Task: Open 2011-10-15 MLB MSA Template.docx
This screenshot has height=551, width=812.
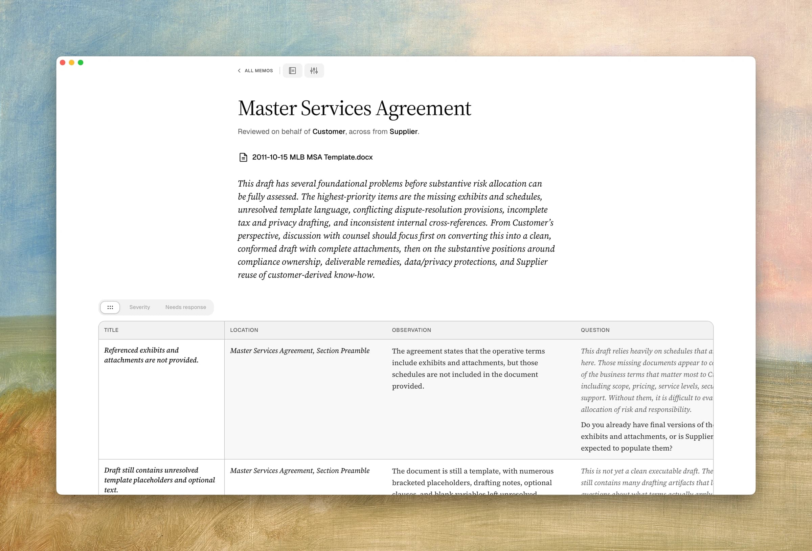Action: point(312,157)
